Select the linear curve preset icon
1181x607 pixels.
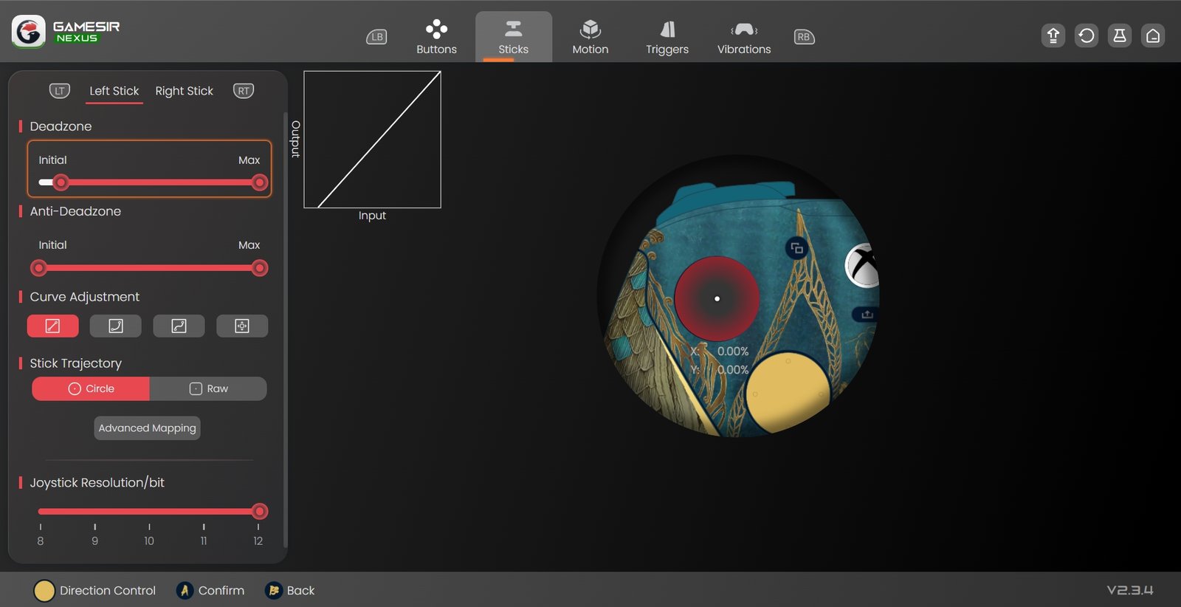[x=52, y=326]
